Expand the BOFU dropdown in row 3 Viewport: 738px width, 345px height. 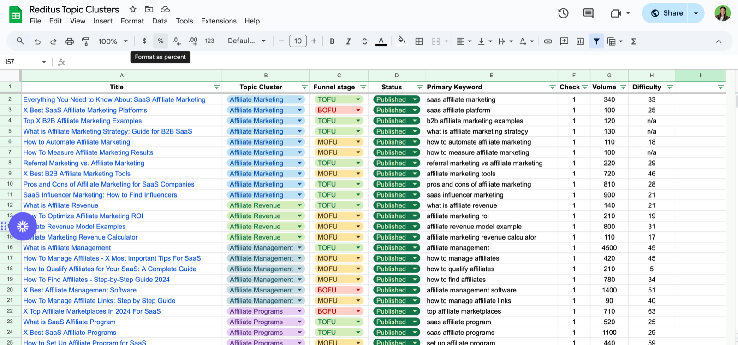tap(358, 110)
